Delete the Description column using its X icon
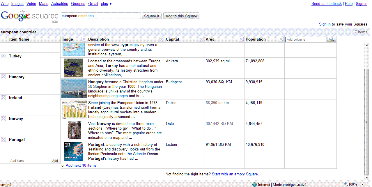The height and width of the screenshot is (187, 372). 162,39
